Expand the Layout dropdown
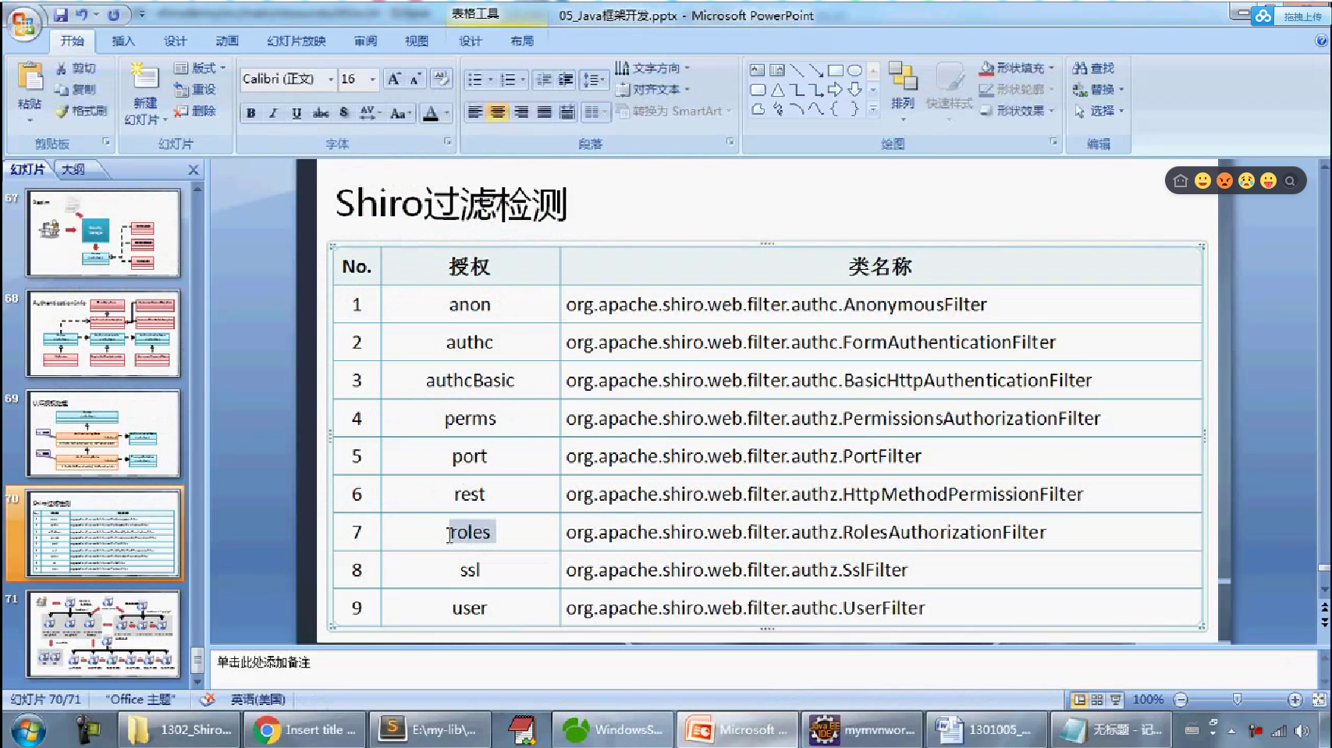The image size is (1332, 748). point(201,68)
